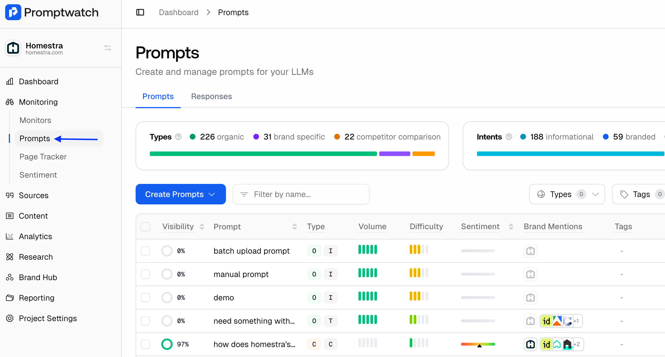Click the Types help question icon
This screenshot has height=357, width=665.
tap(178, 137)
